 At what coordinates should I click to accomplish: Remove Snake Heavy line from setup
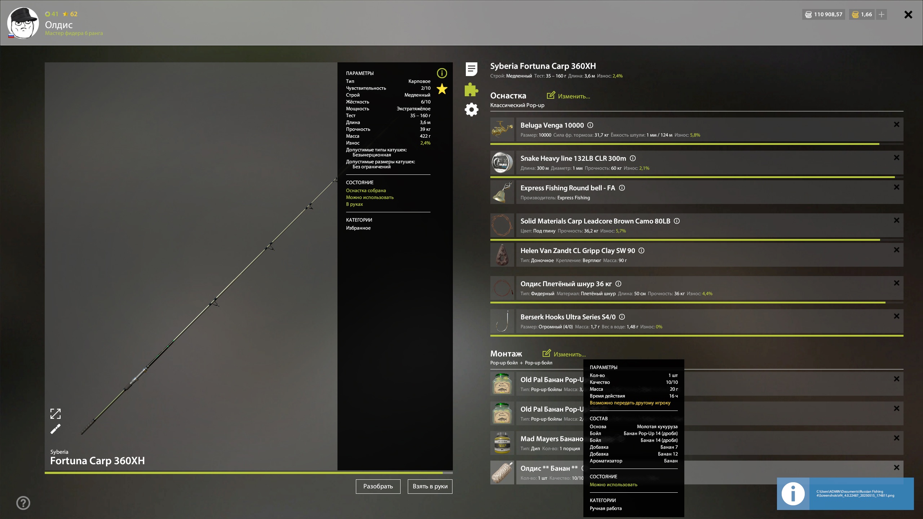tap(896, 158)
